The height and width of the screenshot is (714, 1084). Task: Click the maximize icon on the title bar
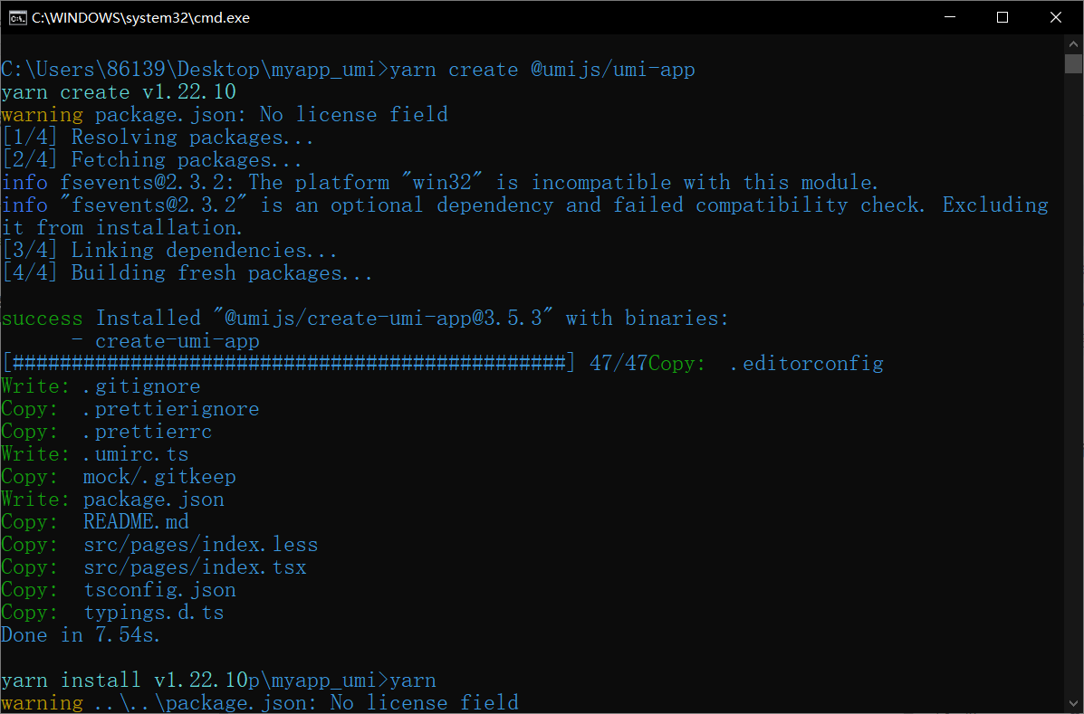click(x=1002, y=16)
